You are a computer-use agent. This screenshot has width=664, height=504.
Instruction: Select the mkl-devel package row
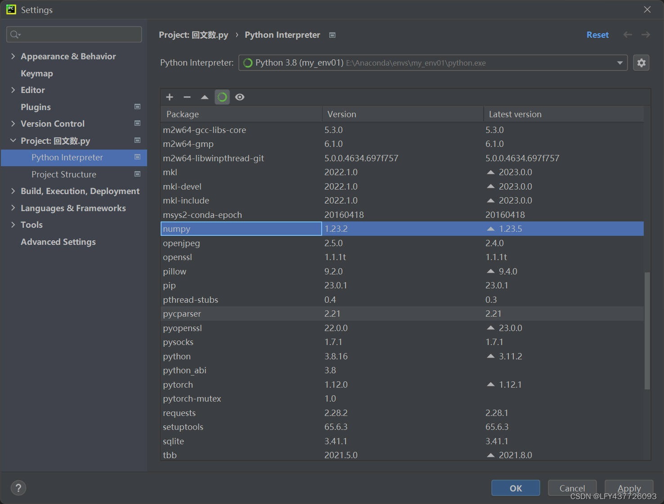pyautogui.click(x=402, y=186)
